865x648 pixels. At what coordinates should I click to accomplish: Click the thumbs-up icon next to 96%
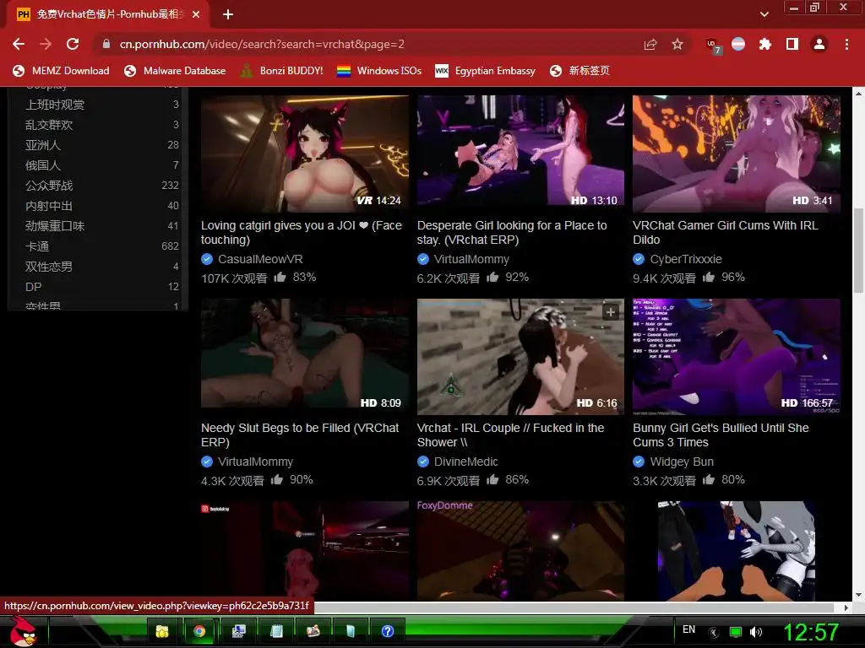click(709, 277)
